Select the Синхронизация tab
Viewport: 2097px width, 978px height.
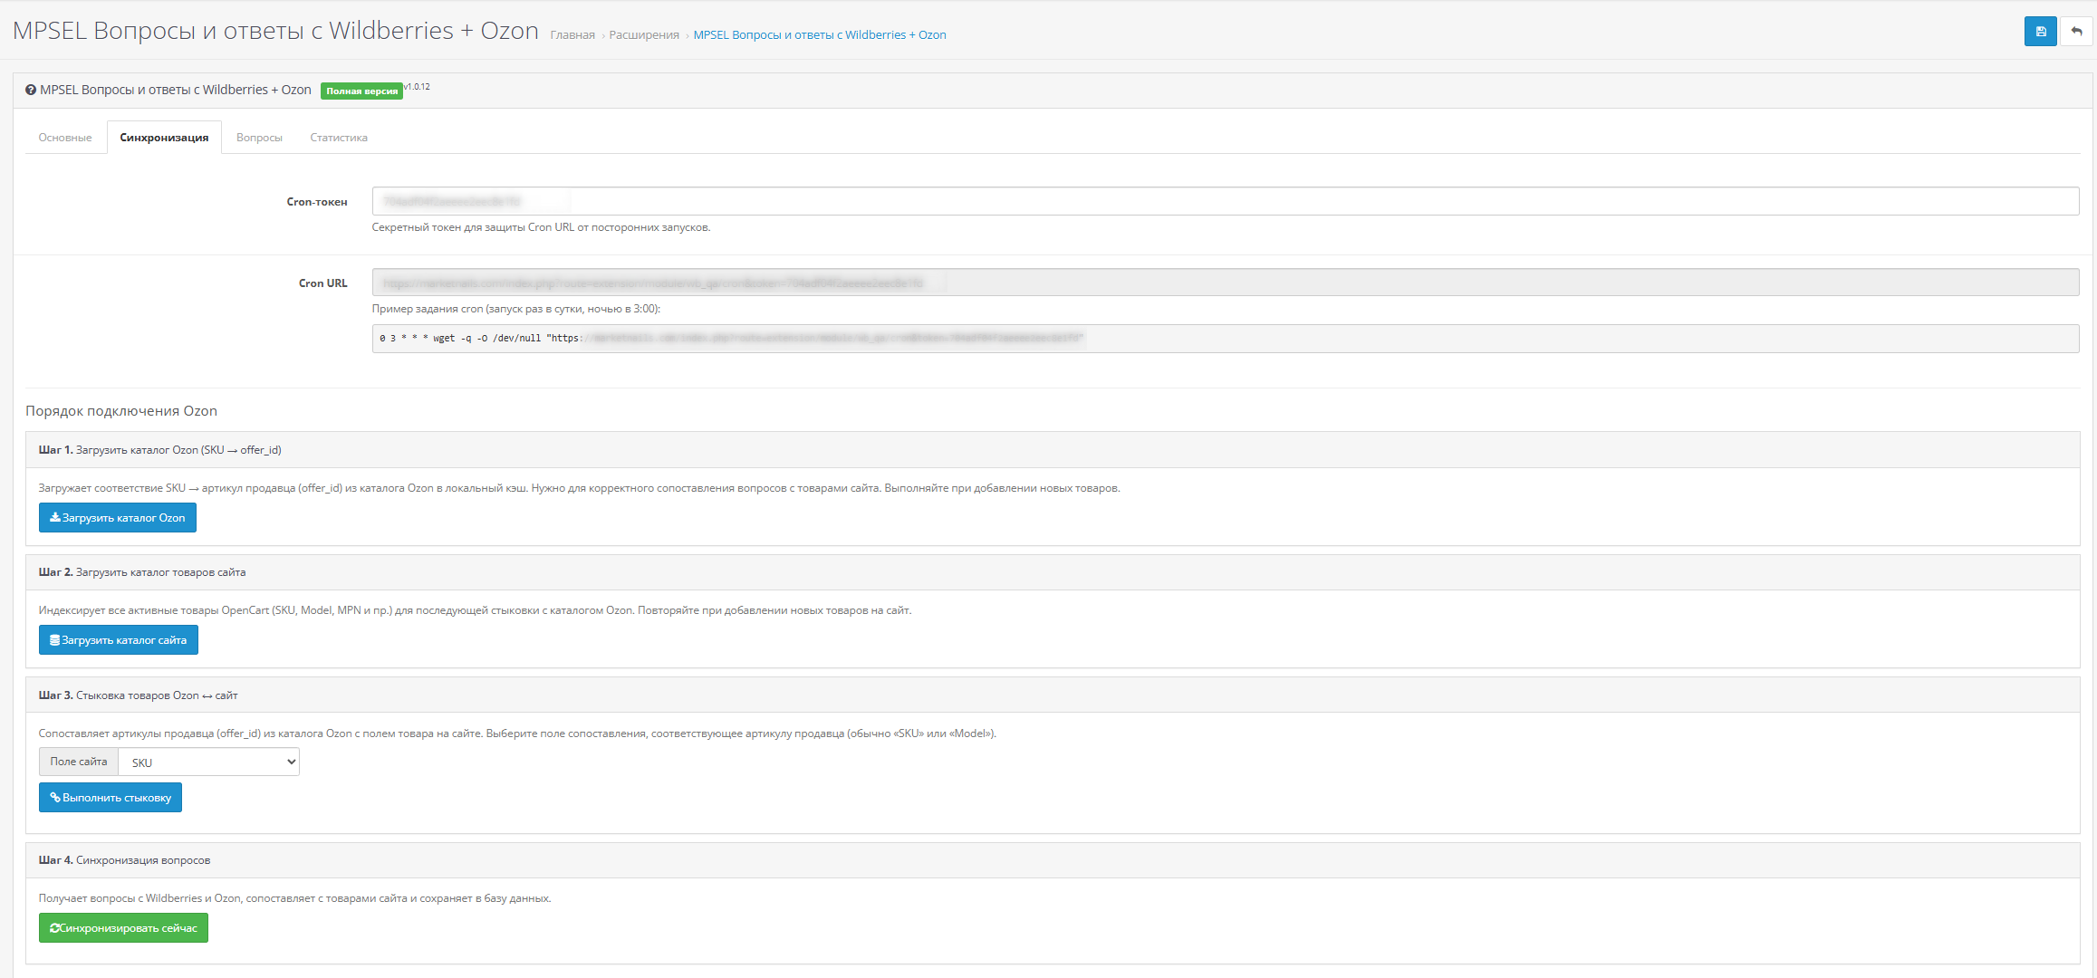click(x=164, y=138)
